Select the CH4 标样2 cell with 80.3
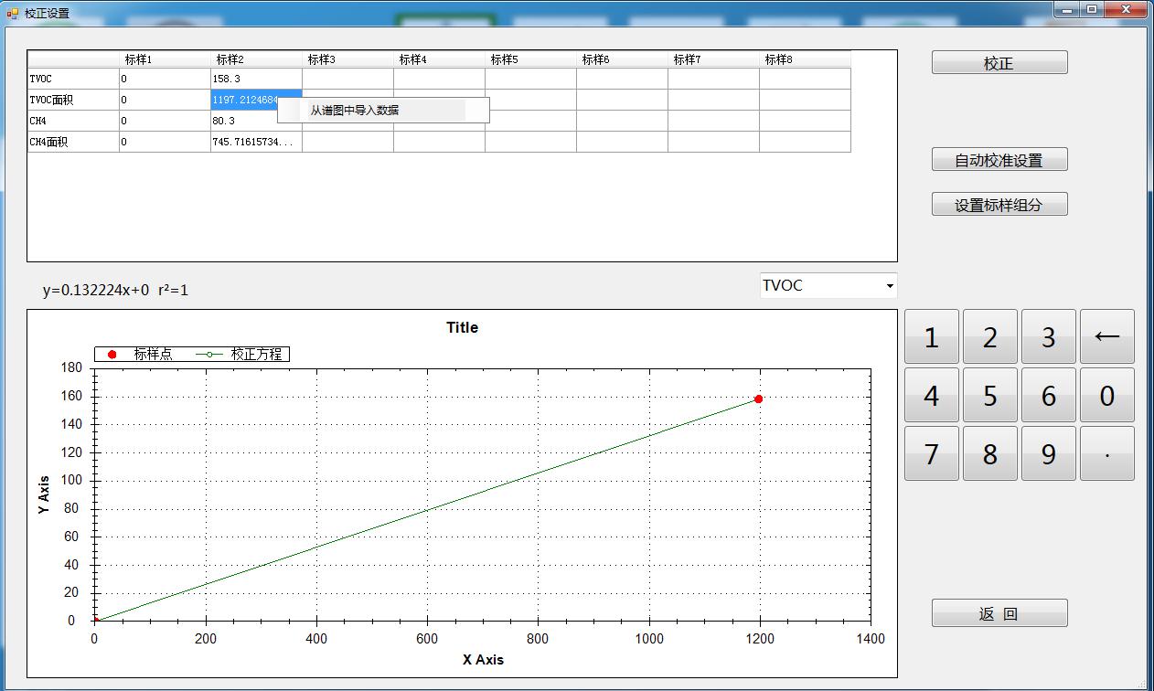This screenshot has width=1154, height=691. (256, 121)
